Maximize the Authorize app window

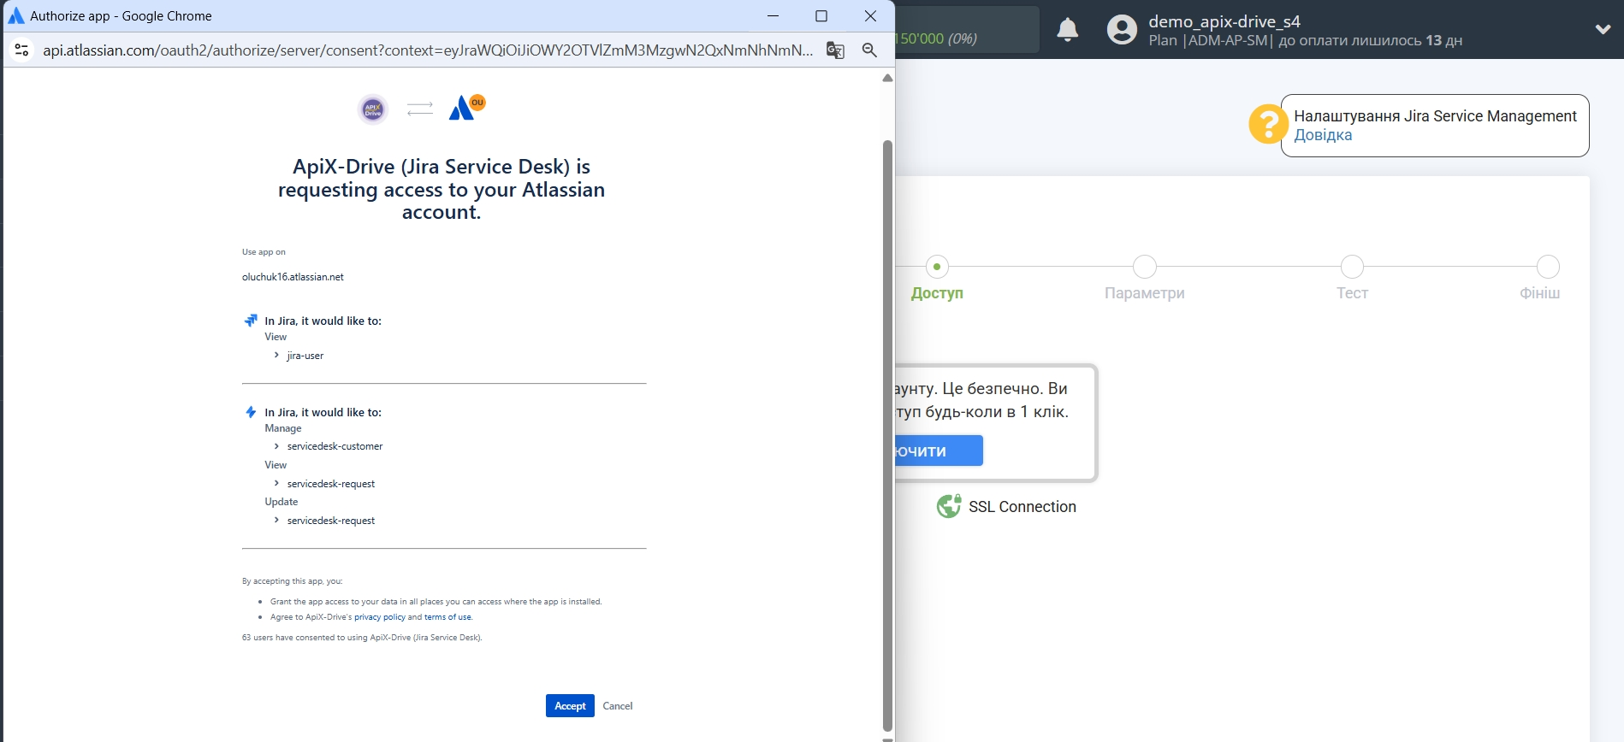click(821, 15)
